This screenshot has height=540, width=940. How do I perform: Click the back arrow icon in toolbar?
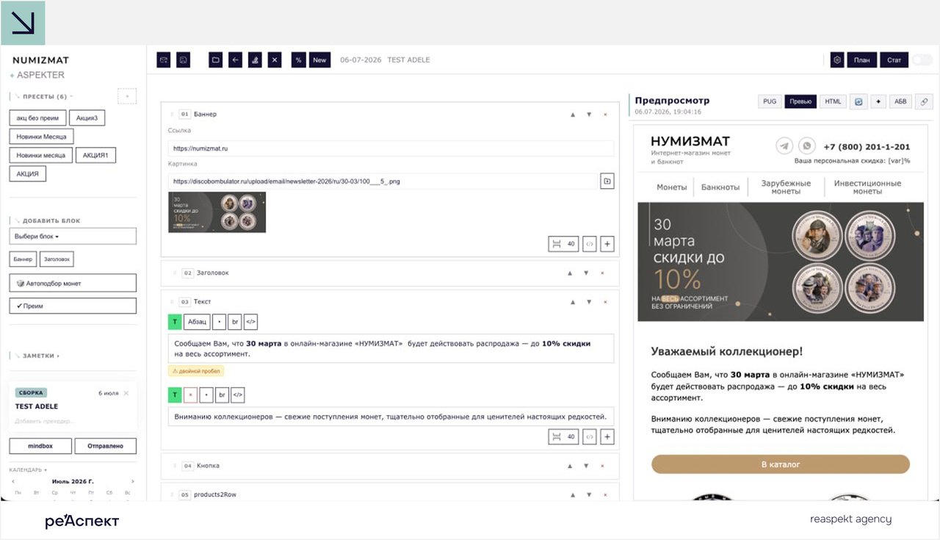click(x=235, y=60)
